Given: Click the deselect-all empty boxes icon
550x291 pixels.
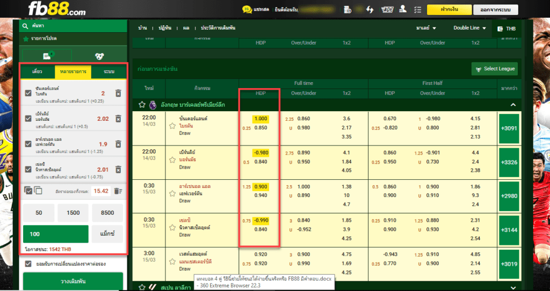Looking at the screenshot, I should (x=38, y=191).
